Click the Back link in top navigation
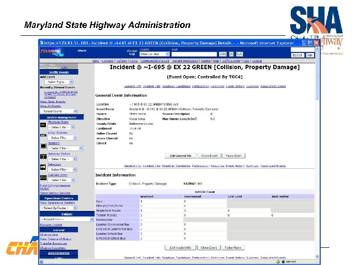Viewport: 353px width, 265px height. click(x=96, y=61)
